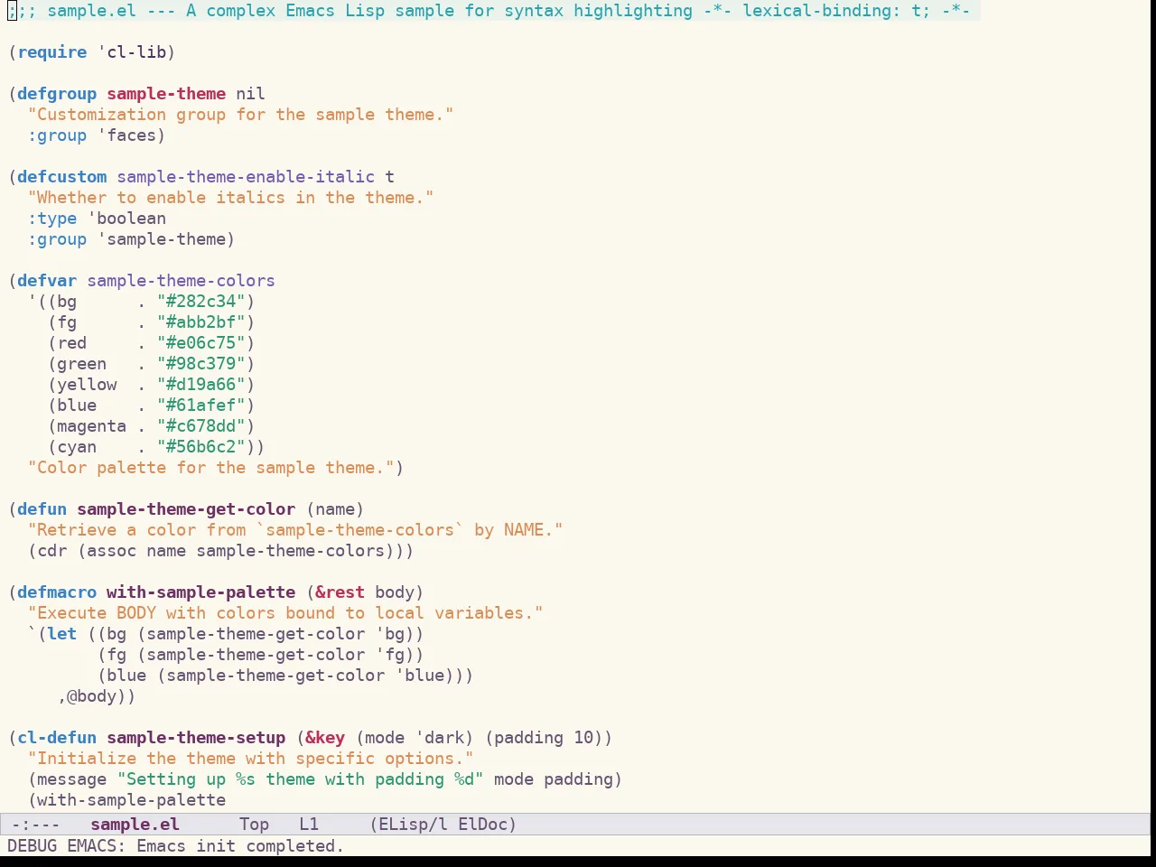Click the color string "#c678dd"
Screen dimensions: 1156x867
tap(200, 426)
